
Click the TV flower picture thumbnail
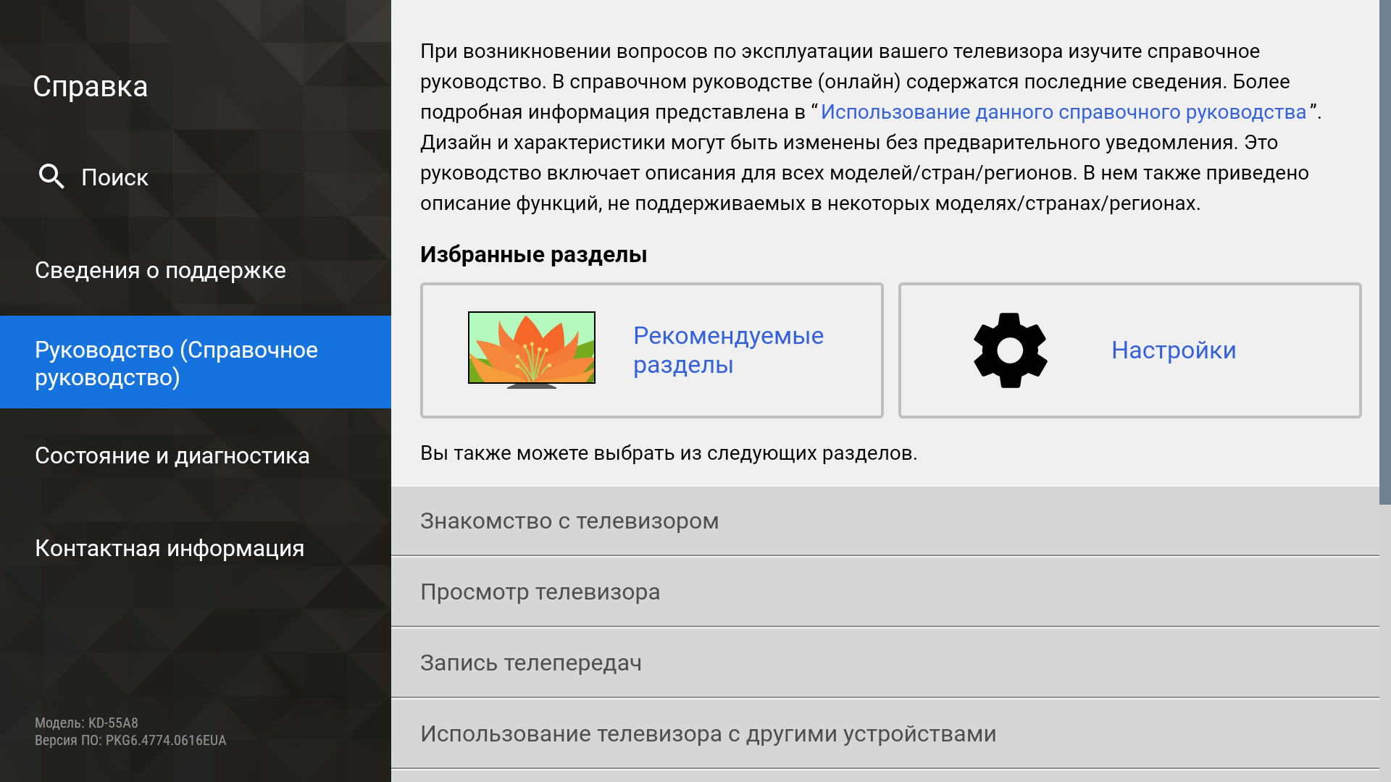532,349
